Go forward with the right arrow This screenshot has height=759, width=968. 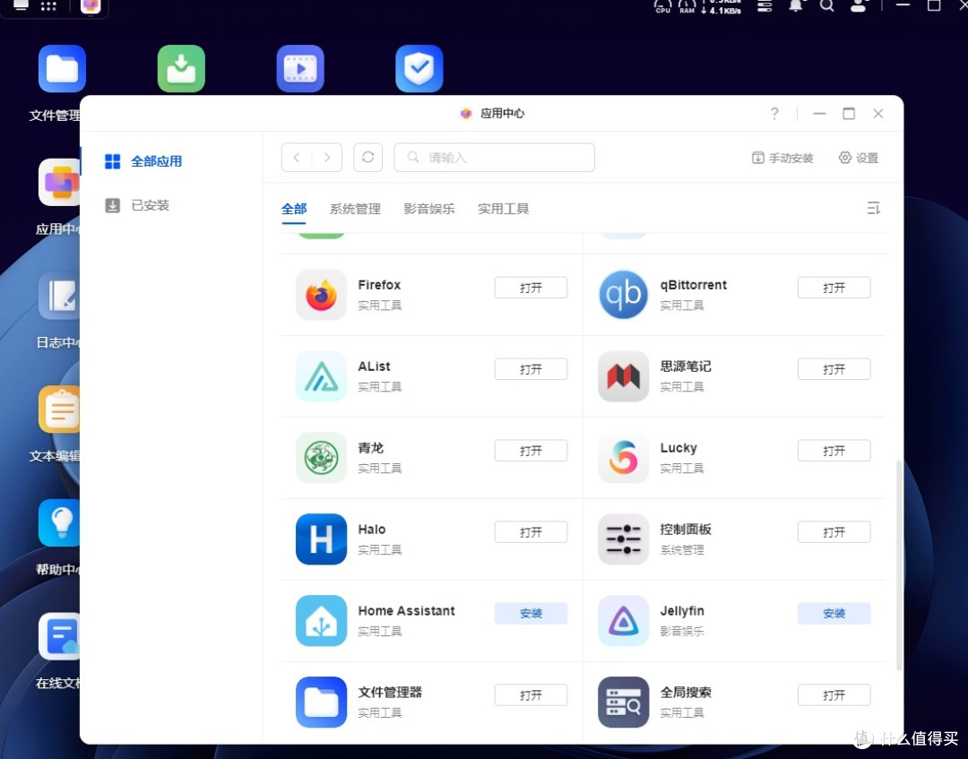click(327, 158)
